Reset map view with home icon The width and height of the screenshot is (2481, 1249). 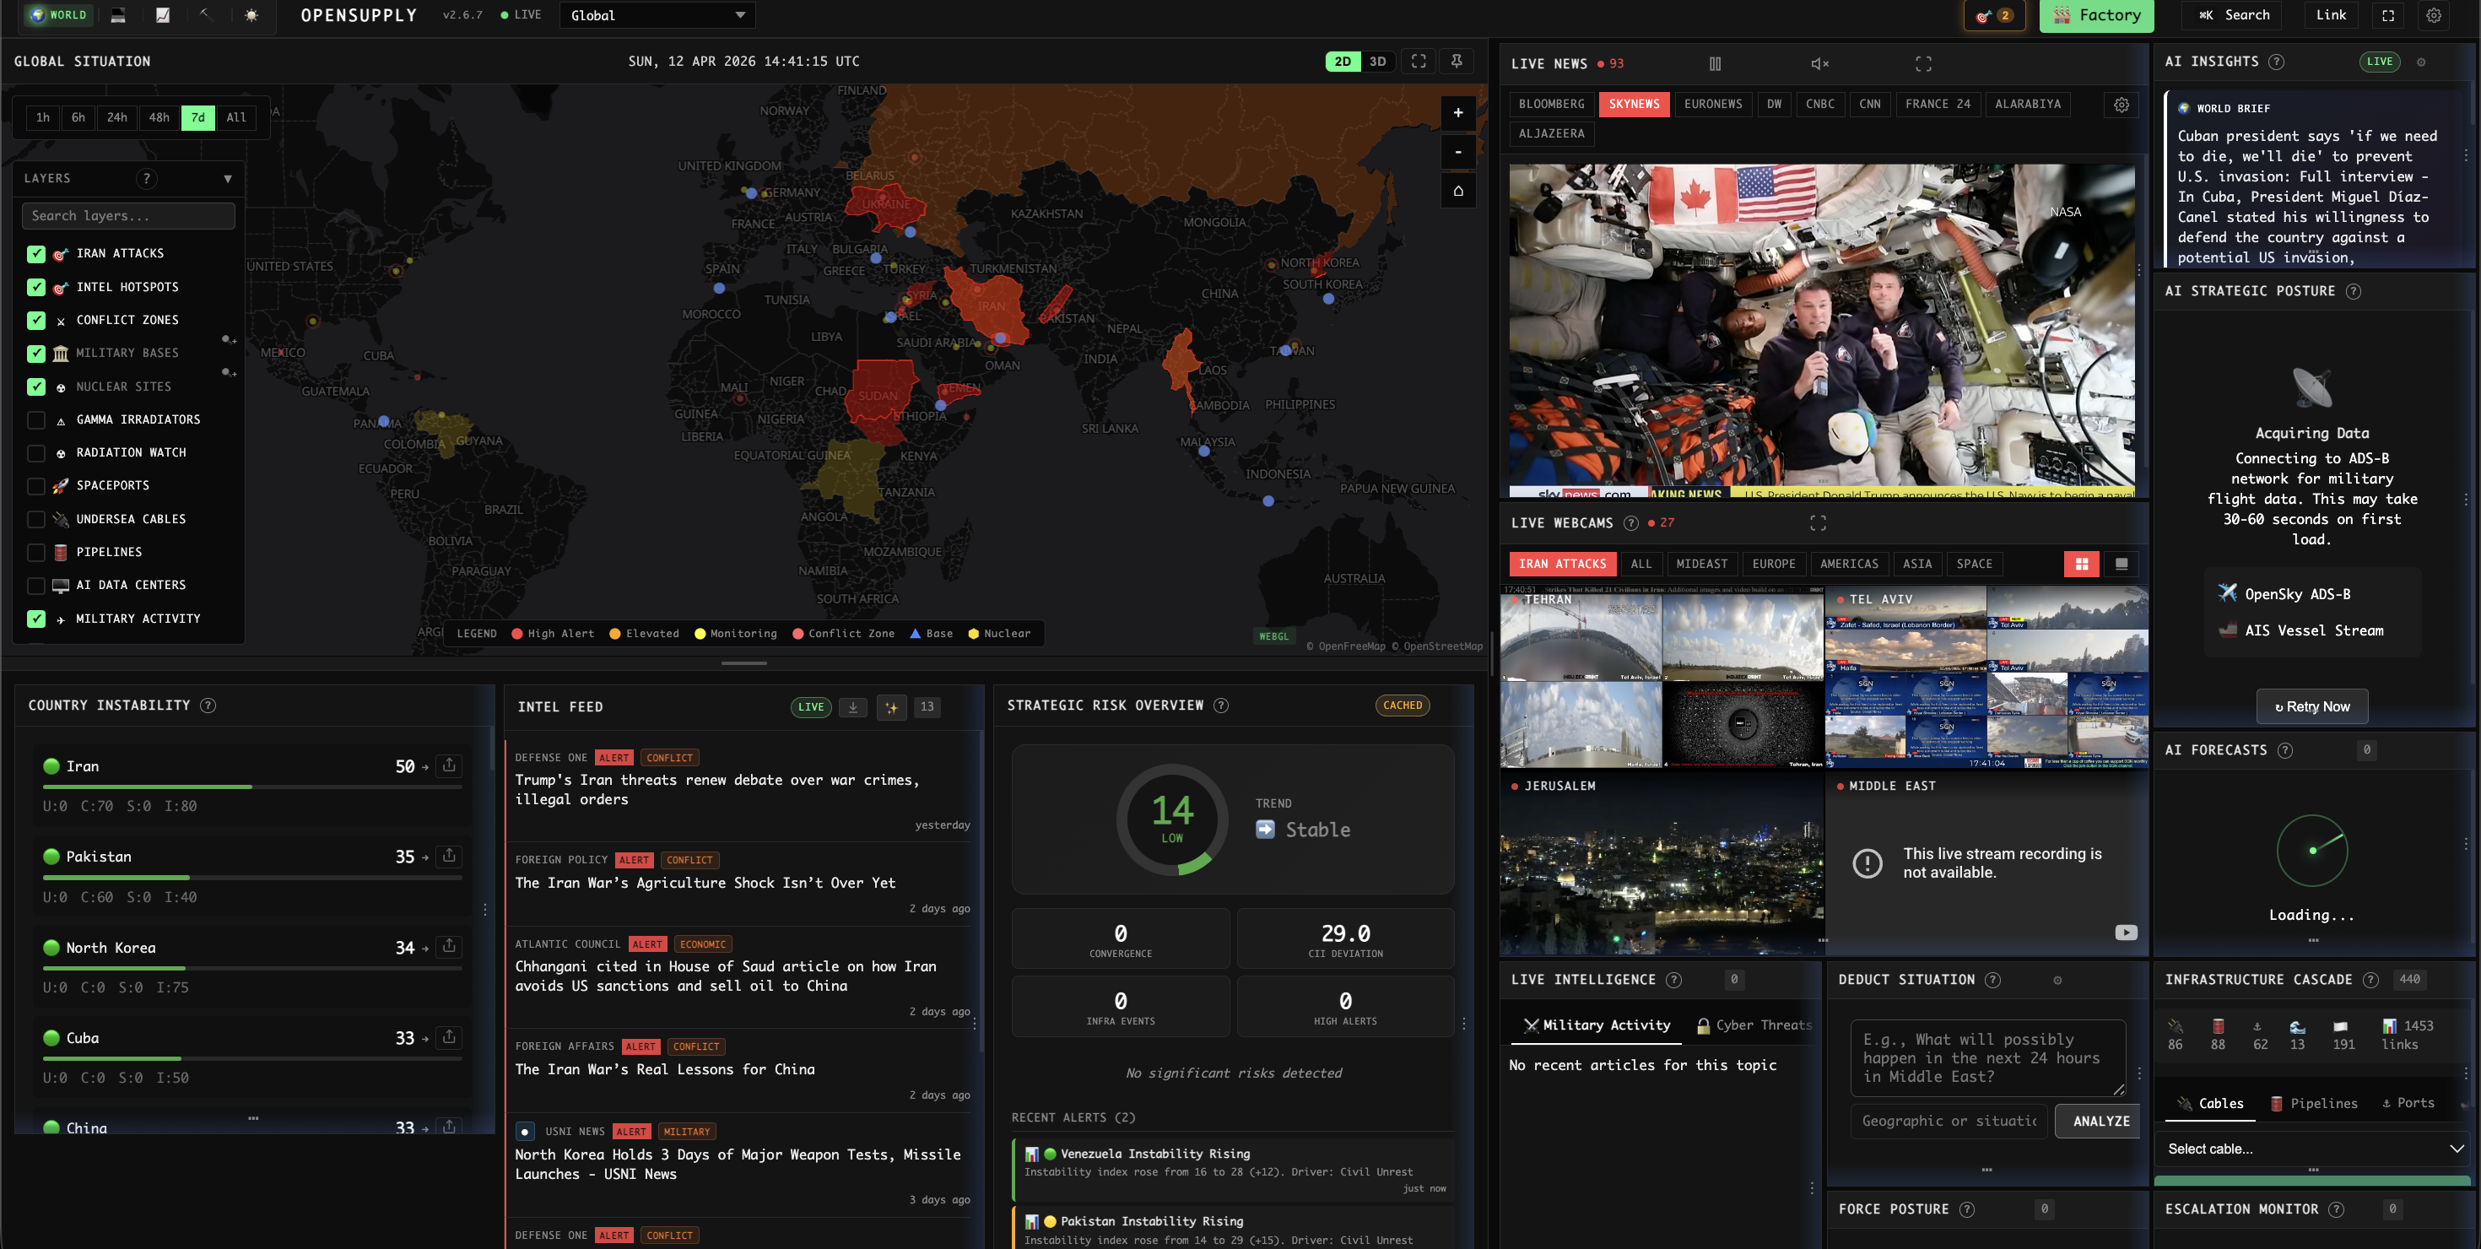point(1457,191)
